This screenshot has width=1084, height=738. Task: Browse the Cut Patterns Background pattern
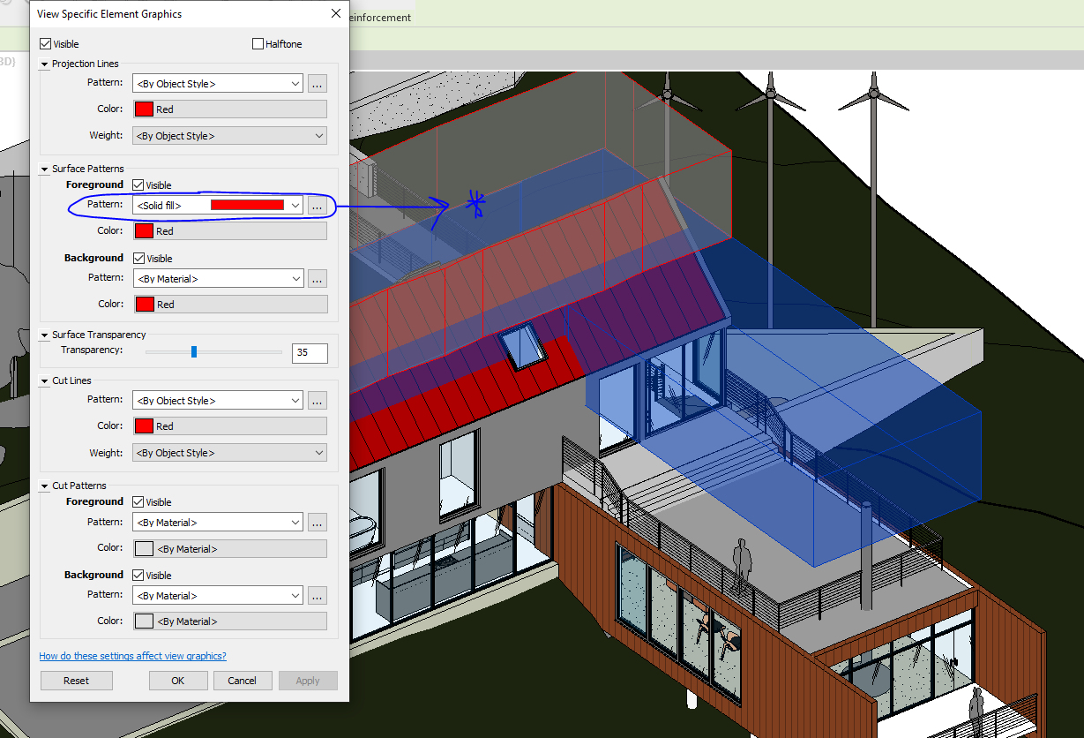point(317,595)
